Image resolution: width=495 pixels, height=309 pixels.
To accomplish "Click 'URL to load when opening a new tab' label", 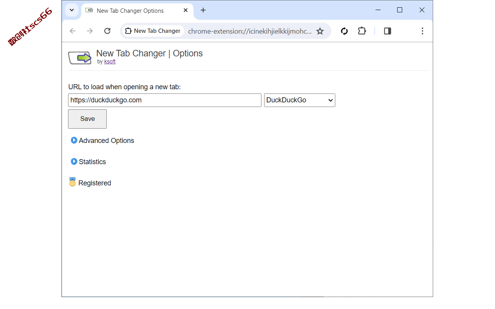I will 125,87.
